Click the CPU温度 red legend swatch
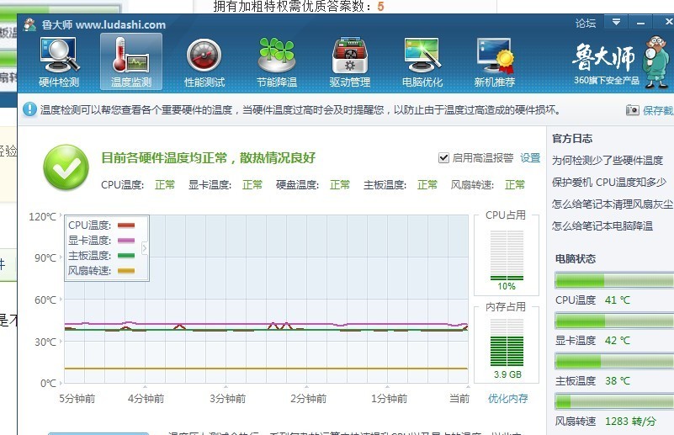Viewport: 674px width, 435px height. click(x=126, y=225)
